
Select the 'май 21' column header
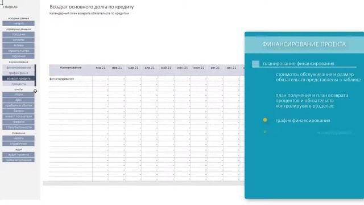[166, 68]
